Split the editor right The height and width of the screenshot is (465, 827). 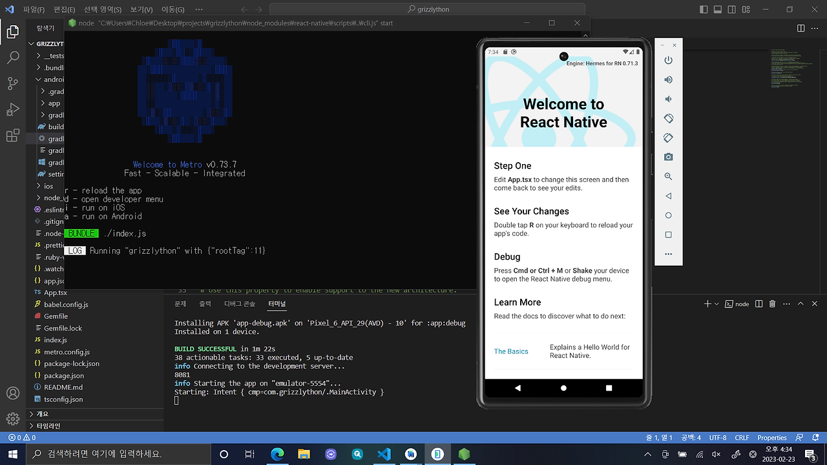click(x=801, y=28)
